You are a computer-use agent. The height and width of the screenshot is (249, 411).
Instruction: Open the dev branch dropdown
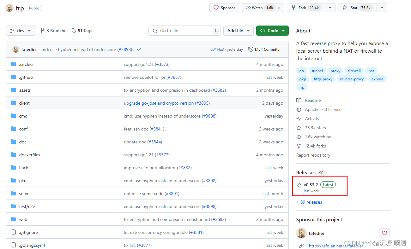pyautogui.click(x=21, y=31)
